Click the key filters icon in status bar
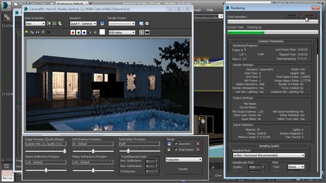 click(x=219, y=176)
